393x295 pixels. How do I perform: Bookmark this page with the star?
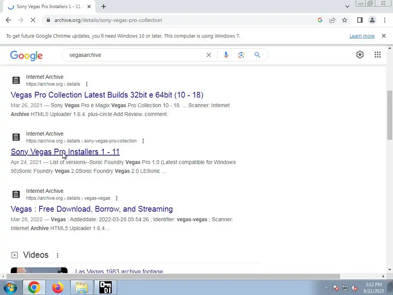tap(345, 20)
